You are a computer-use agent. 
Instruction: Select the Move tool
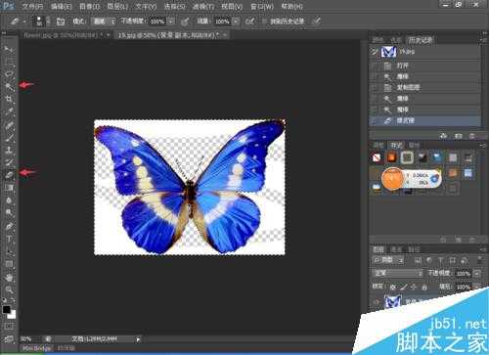9,49
